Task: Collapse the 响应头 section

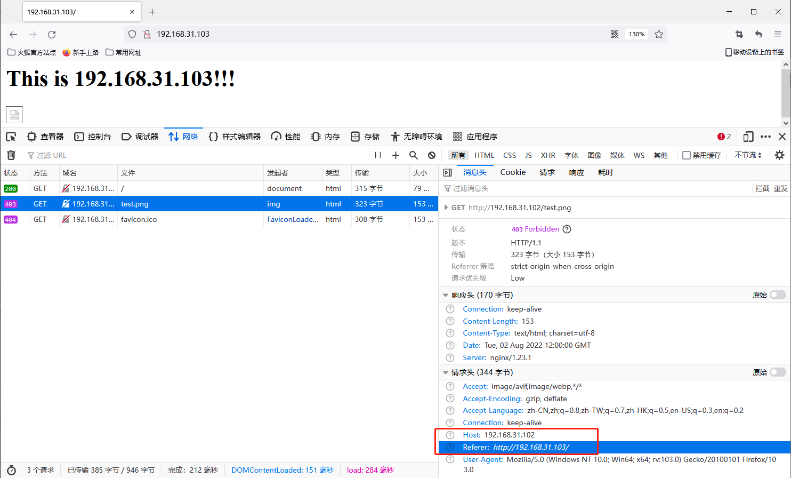Action: [x=446, y=294]
